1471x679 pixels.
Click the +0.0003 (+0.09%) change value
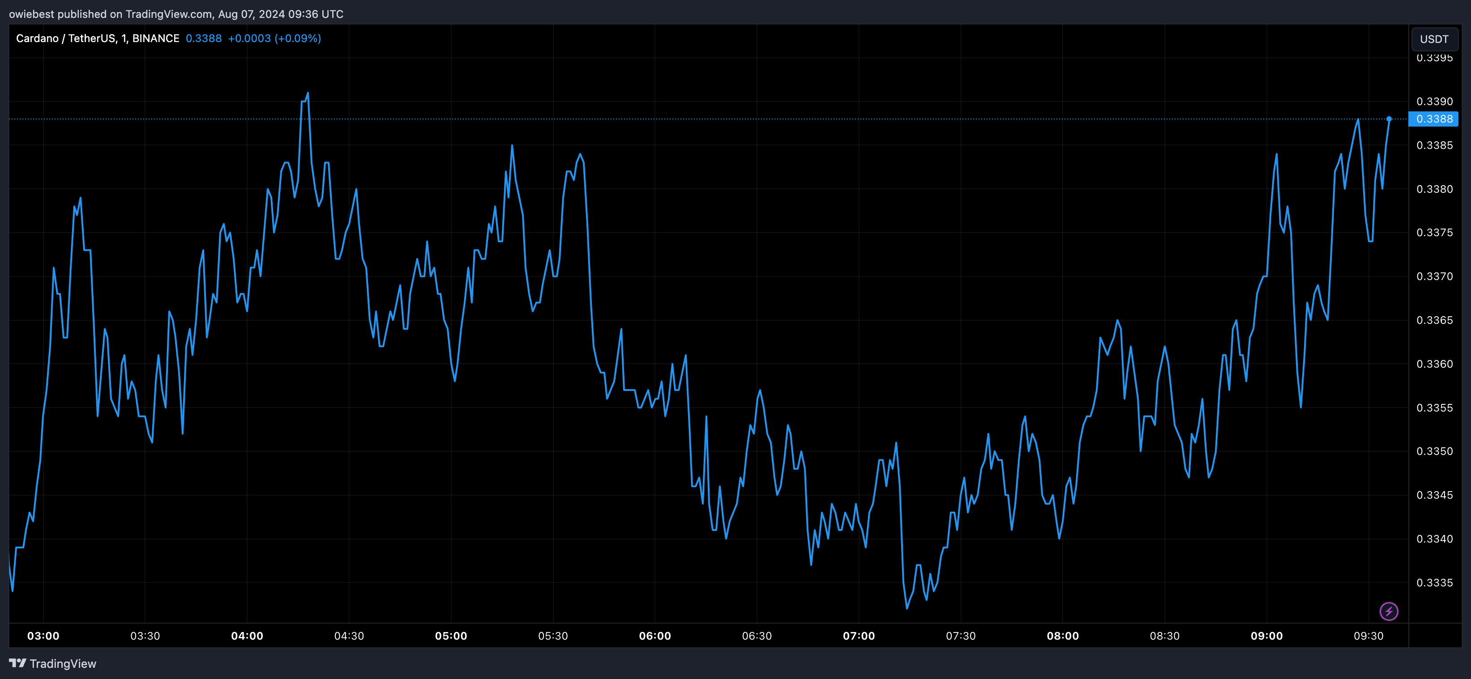tap(274, 38)
